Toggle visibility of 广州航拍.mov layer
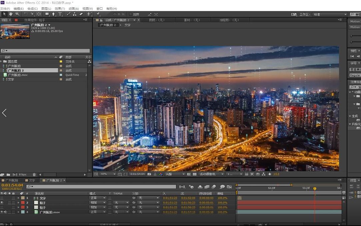 [x=2, y=212]
